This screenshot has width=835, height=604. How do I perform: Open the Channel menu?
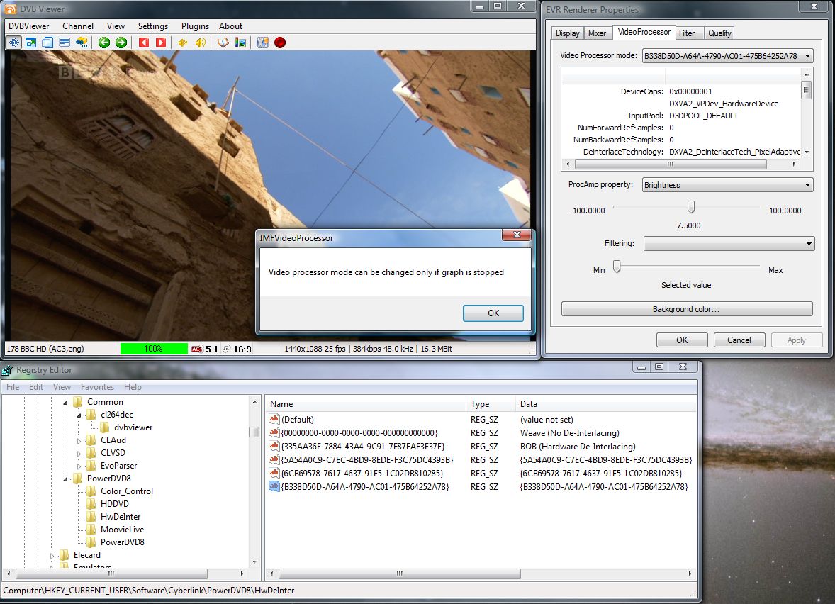coord(78,26)
